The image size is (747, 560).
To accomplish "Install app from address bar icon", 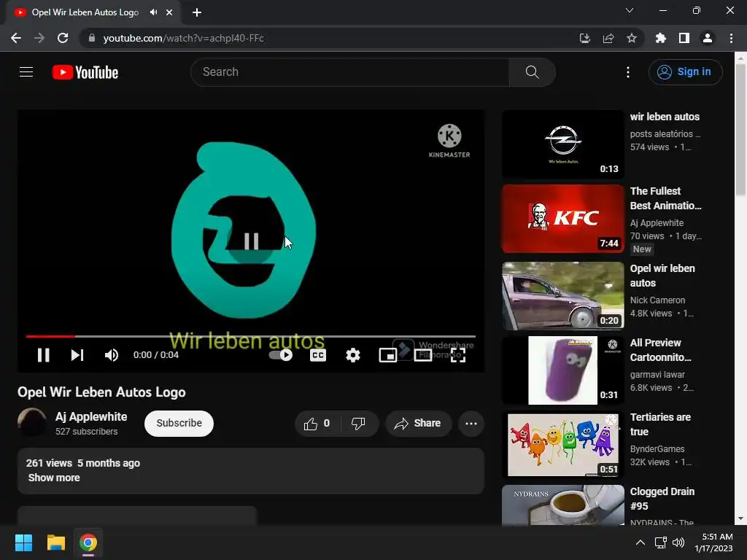I will tap(584, 38).
